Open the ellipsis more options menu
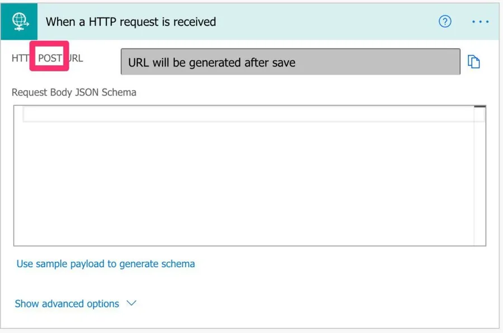 click(480, 22)
